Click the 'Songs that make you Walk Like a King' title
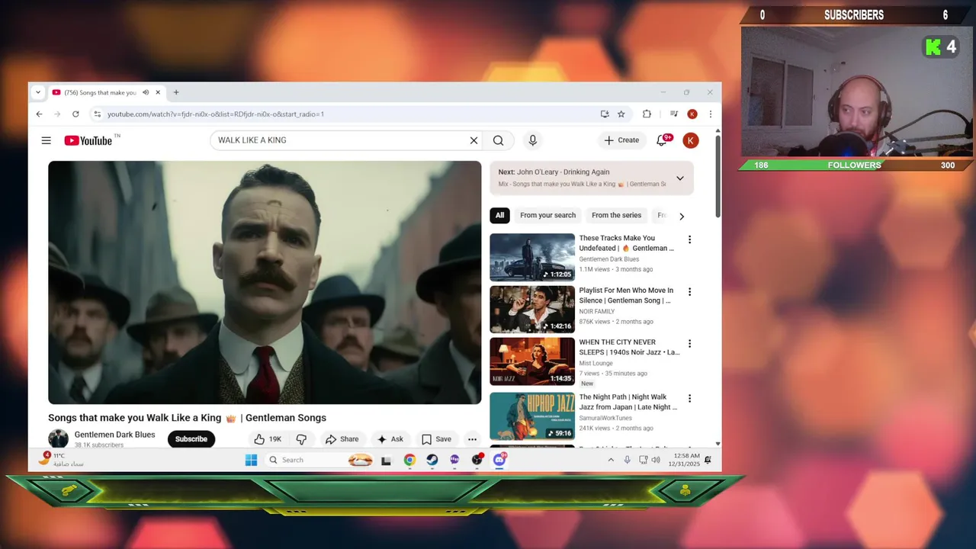 coord(187,418)
